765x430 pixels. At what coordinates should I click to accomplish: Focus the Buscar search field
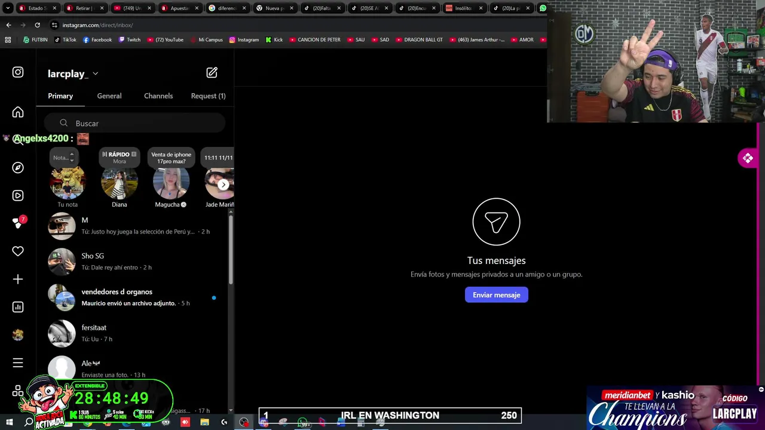134,123
